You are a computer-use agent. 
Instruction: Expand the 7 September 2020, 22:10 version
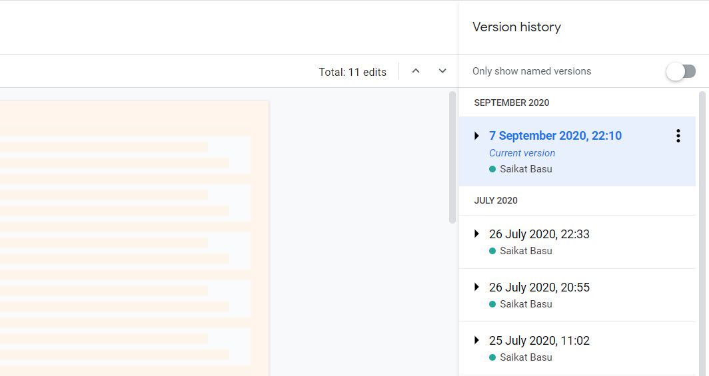pyautogui.click(x=476, y=136)
